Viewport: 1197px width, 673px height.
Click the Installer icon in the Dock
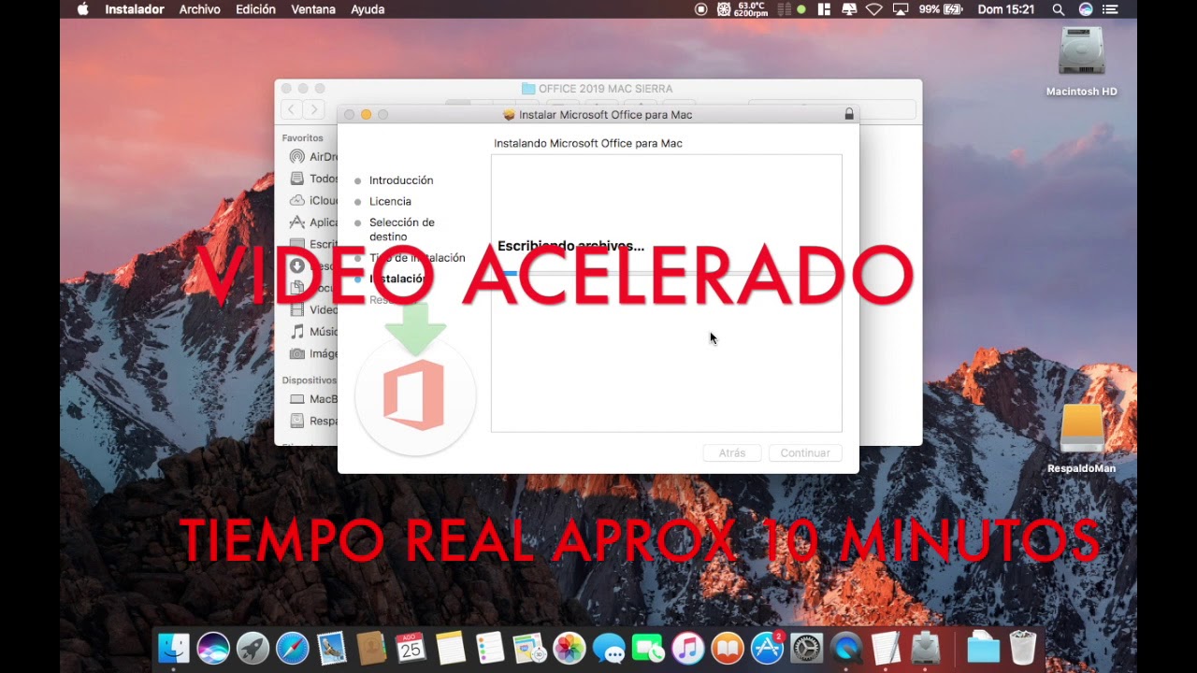pyautogui.click(x=925, y=648)
